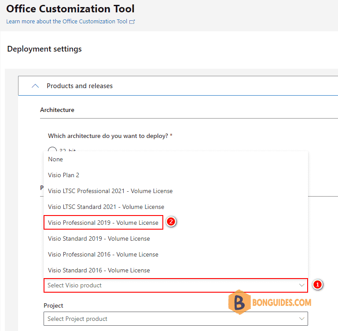Image resolution: width=338 pixels, height=331 pixels.
Task: Click the red step 2 marker
Action: tap(171, 222)
